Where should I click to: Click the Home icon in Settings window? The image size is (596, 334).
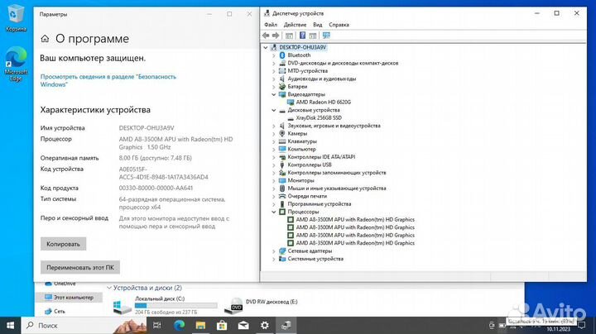coord(45,38)
